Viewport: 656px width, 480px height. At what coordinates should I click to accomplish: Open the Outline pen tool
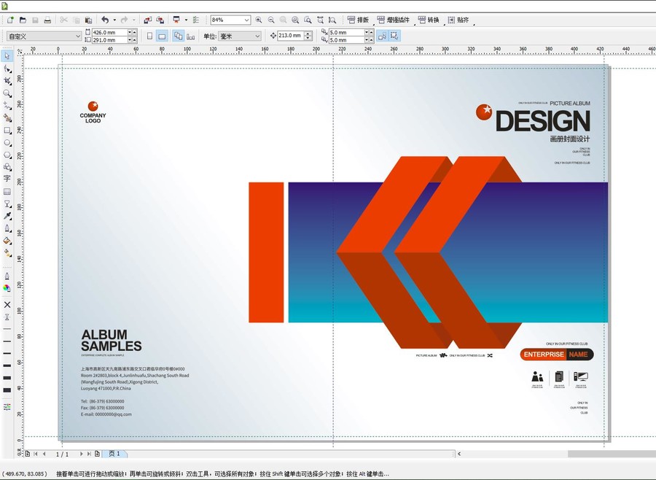coord(7,276)
